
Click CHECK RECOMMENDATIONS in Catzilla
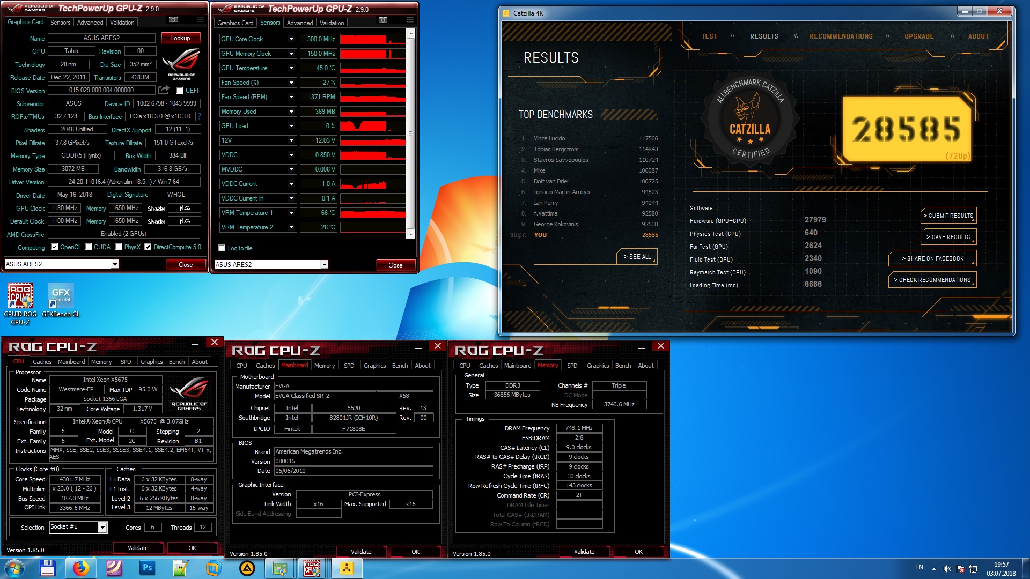932,280
